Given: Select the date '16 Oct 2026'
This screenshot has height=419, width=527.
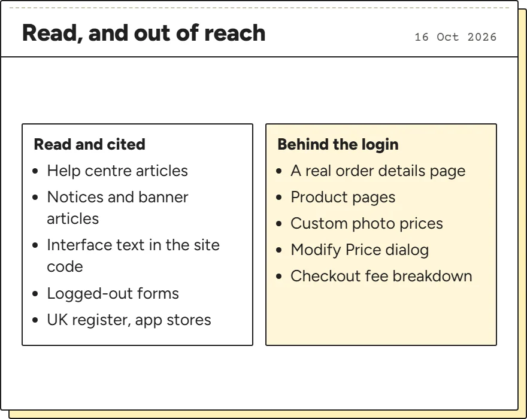Looking at the screenshot, I should pos(455,37).
